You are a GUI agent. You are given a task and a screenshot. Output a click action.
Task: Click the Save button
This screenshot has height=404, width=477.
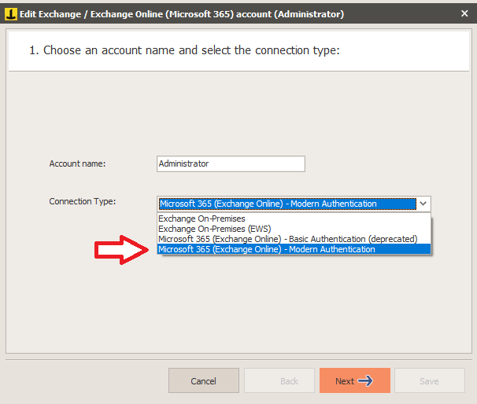pos(430,380)
